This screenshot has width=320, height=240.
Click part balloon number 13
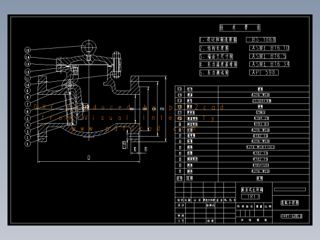point(28,64)
